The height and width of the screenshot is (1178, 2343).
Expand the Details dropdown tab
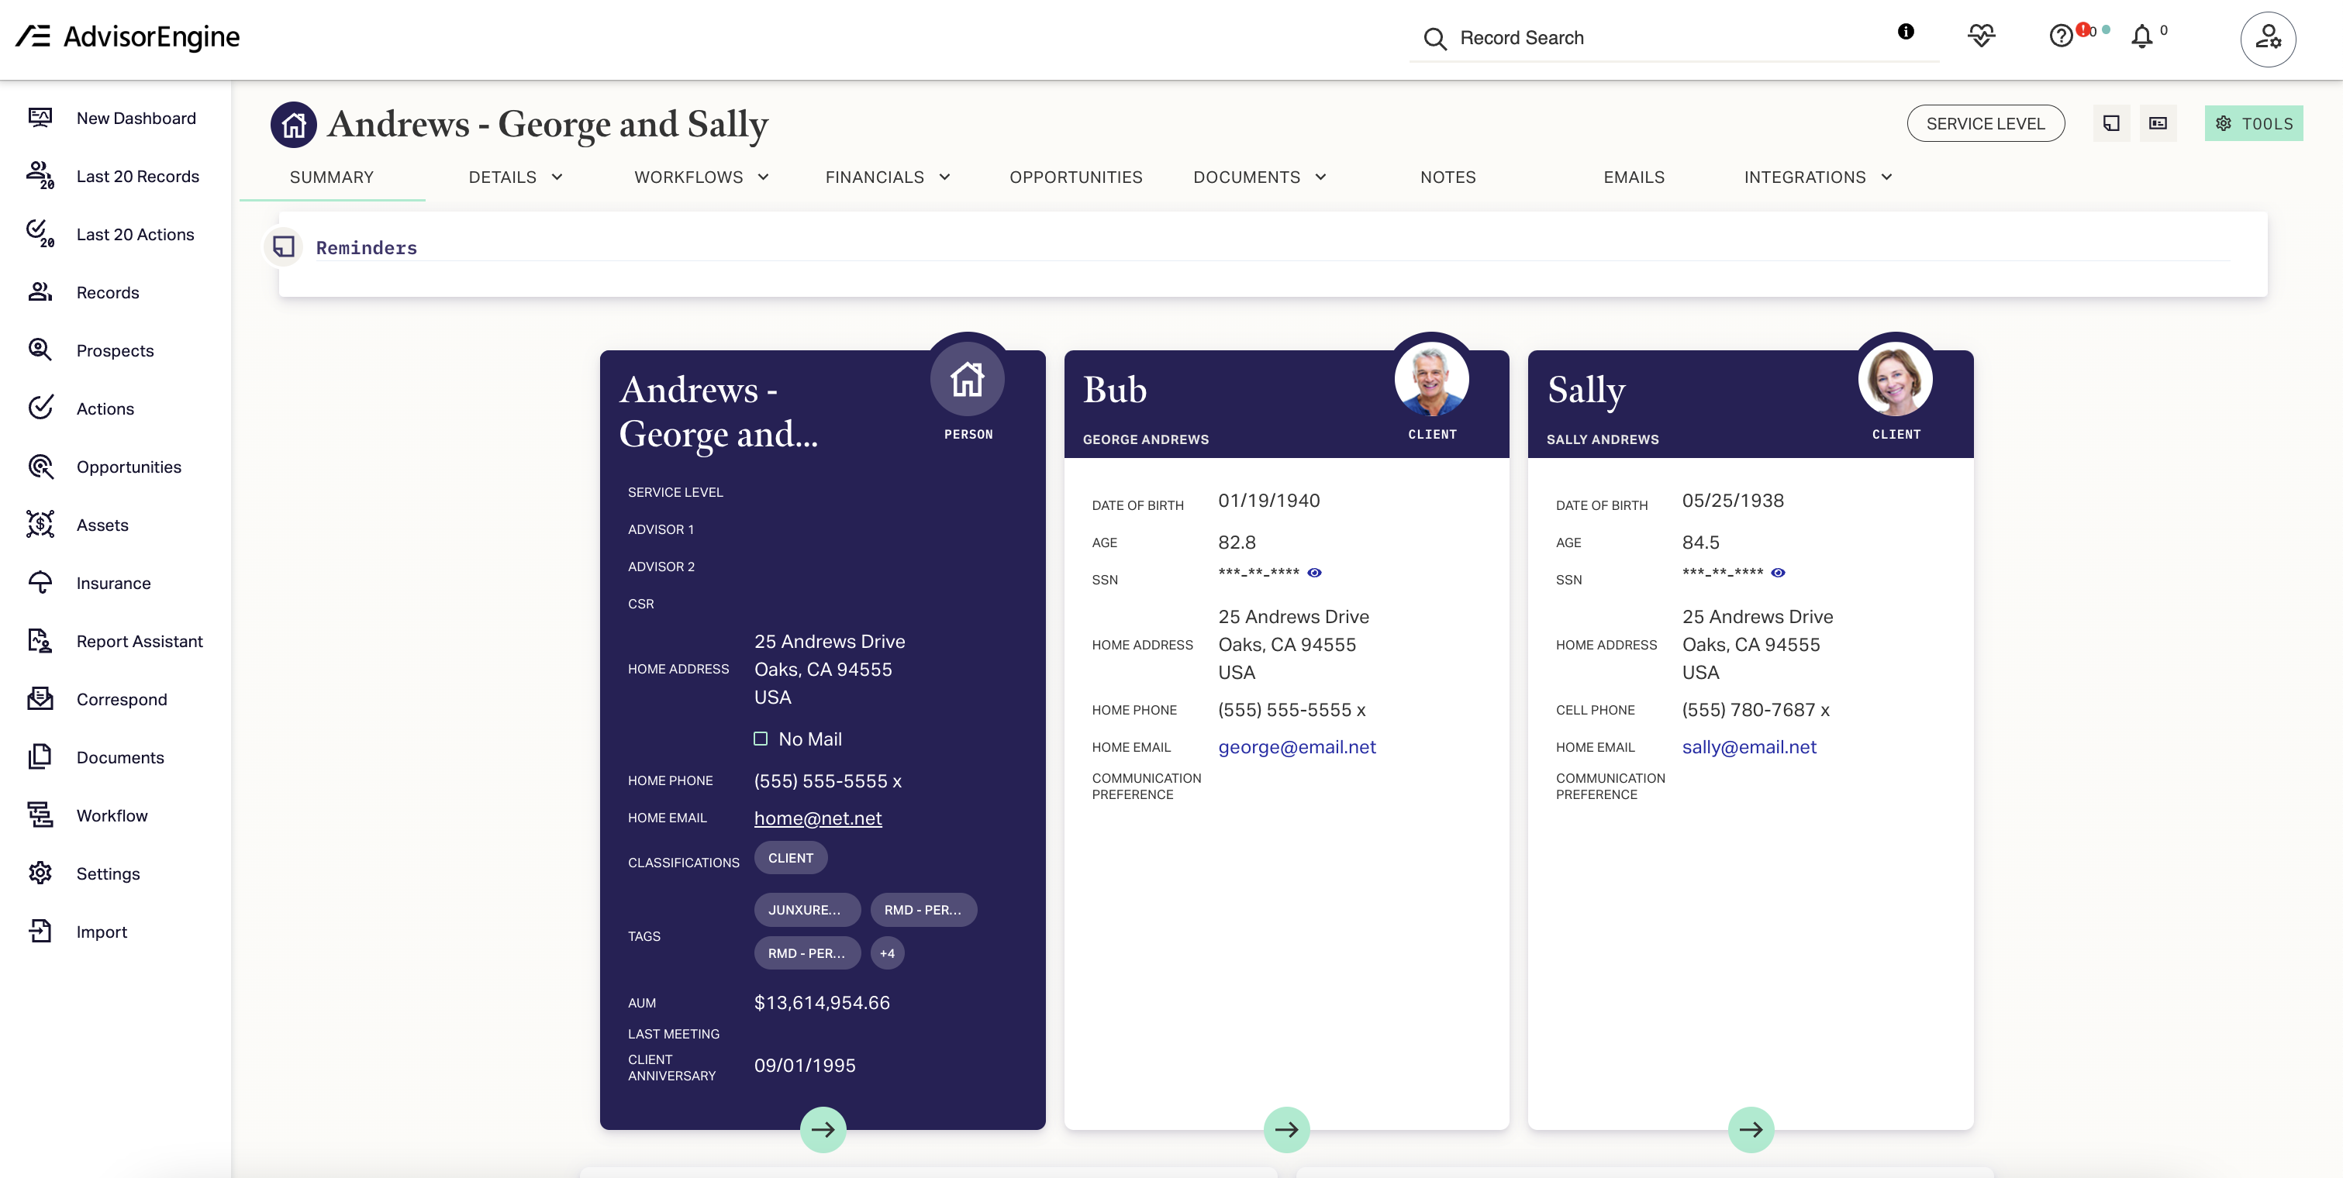[515, 177]
